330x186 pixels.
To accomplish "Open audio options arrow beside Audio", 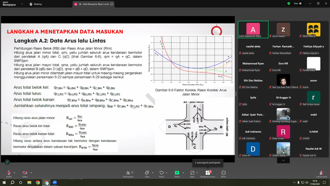I will click(x=14, y=173).
